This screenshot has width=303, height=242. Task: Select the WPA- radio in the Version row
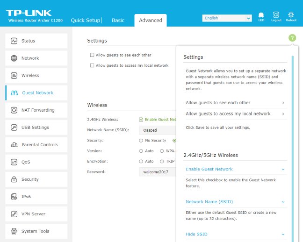pos(162,151)
